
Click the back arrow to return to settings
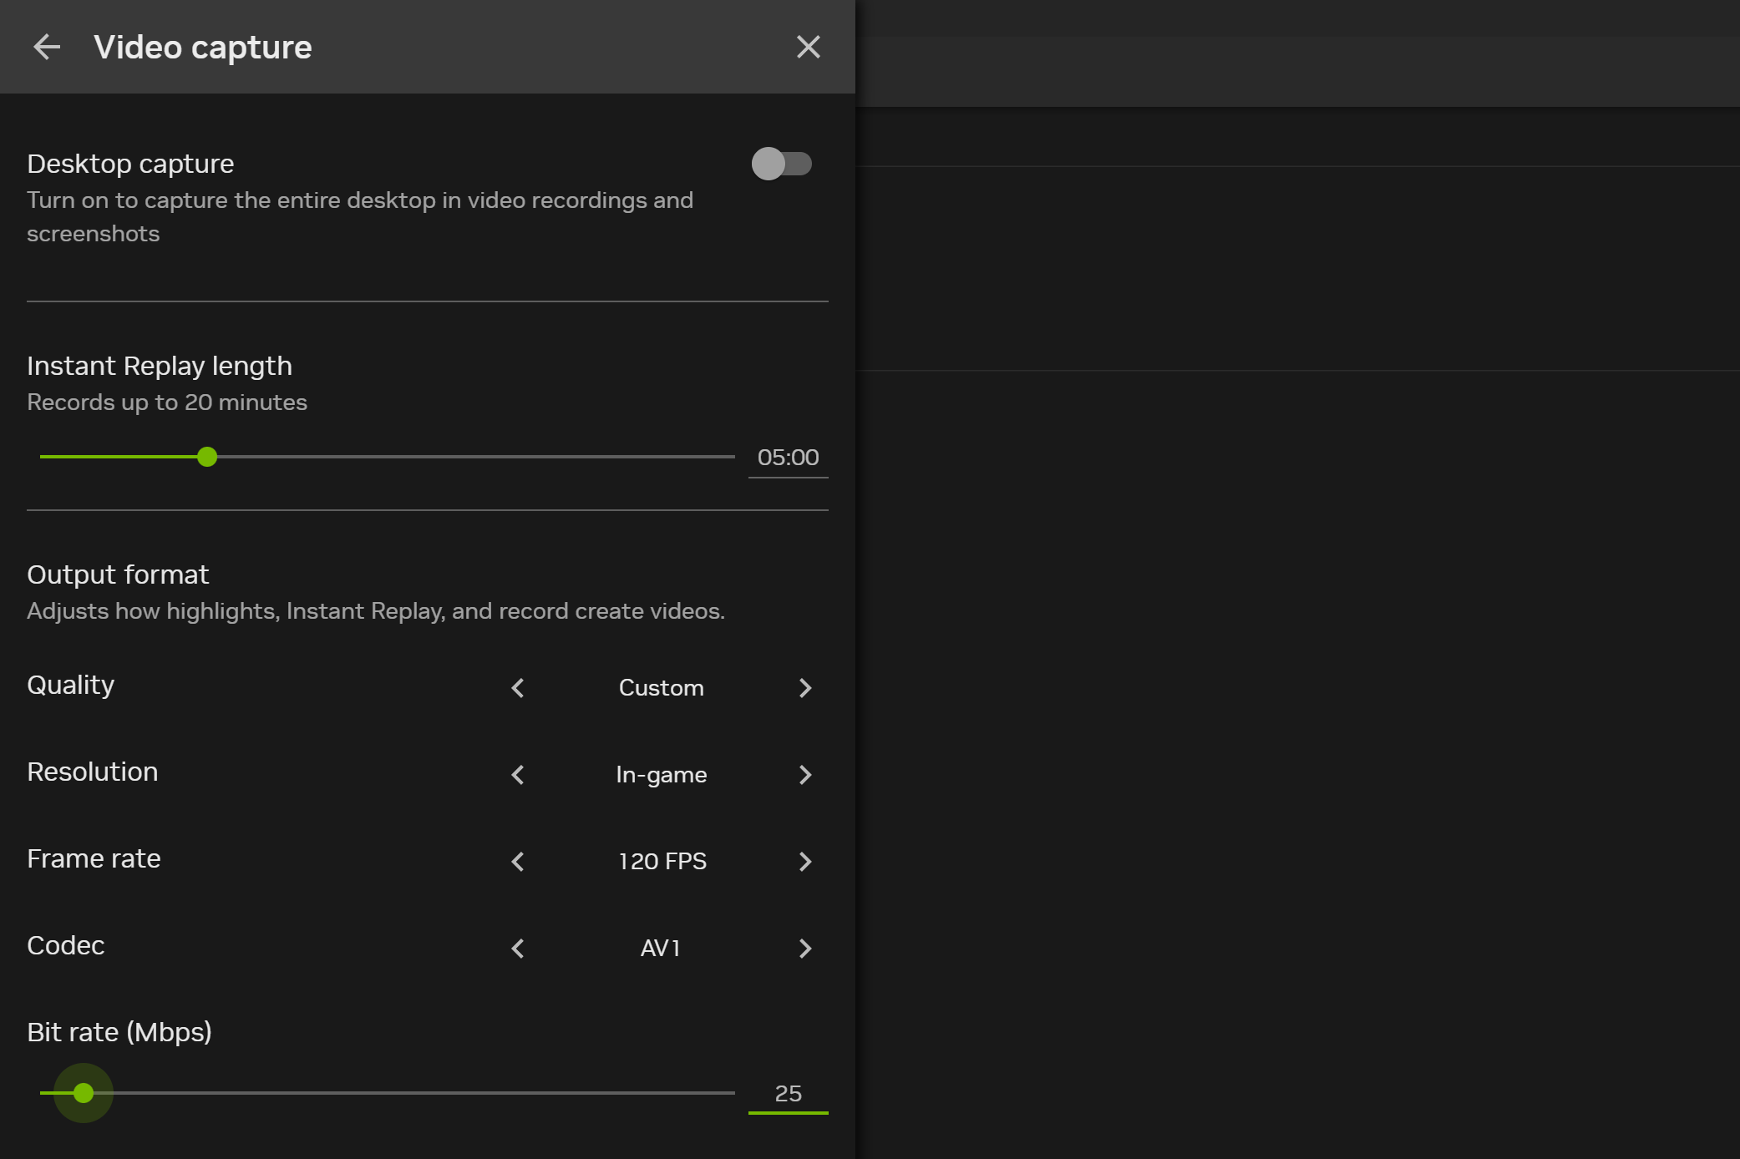tap(48, 47)
